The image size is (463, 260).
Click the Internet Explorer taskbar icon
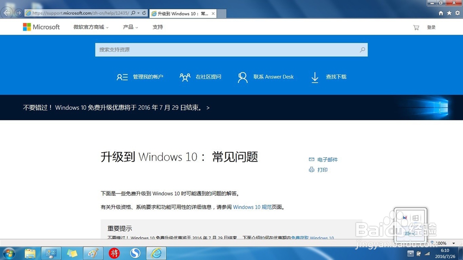pyautogui.click(x=156, y=253)
